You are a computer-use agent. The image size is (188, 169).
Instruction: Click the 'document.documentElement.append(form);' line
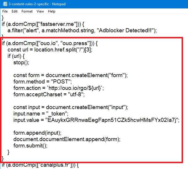click(x=67, y=139)
